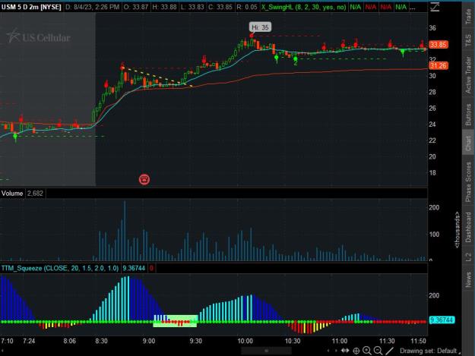This screenshot has height=356, width=475.
Task: Click the 31.26 red price label
Action: 439,65
